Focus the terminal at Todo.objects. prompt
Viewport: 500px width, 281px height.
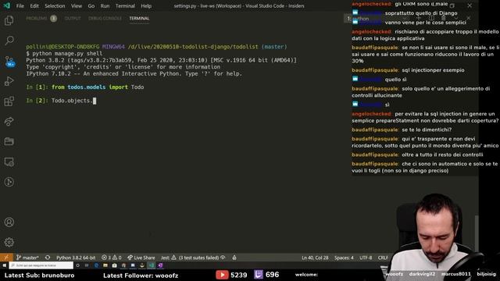point(61,101)
